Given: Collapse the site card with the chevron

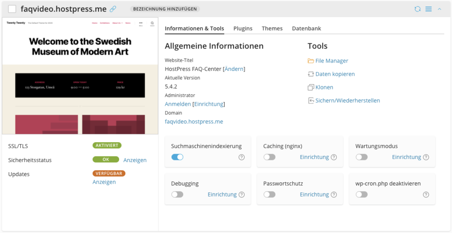Looking at the screenshot, I should [x=440, y=9].
